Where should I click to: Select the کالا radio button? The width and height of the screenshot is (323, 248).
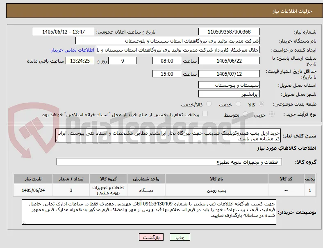coord(261,104)
